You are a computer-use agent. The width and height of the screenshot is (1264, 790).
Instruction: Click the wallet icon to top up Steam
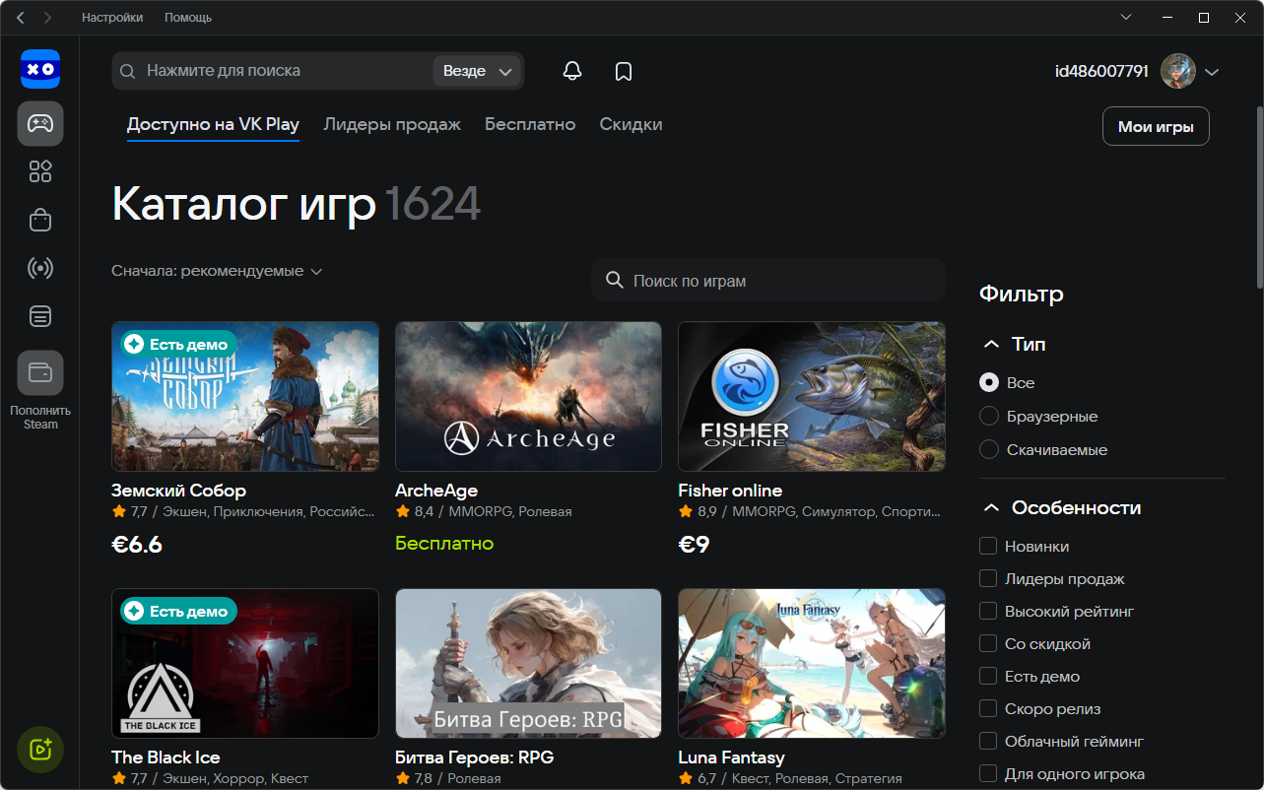(40, 372)
